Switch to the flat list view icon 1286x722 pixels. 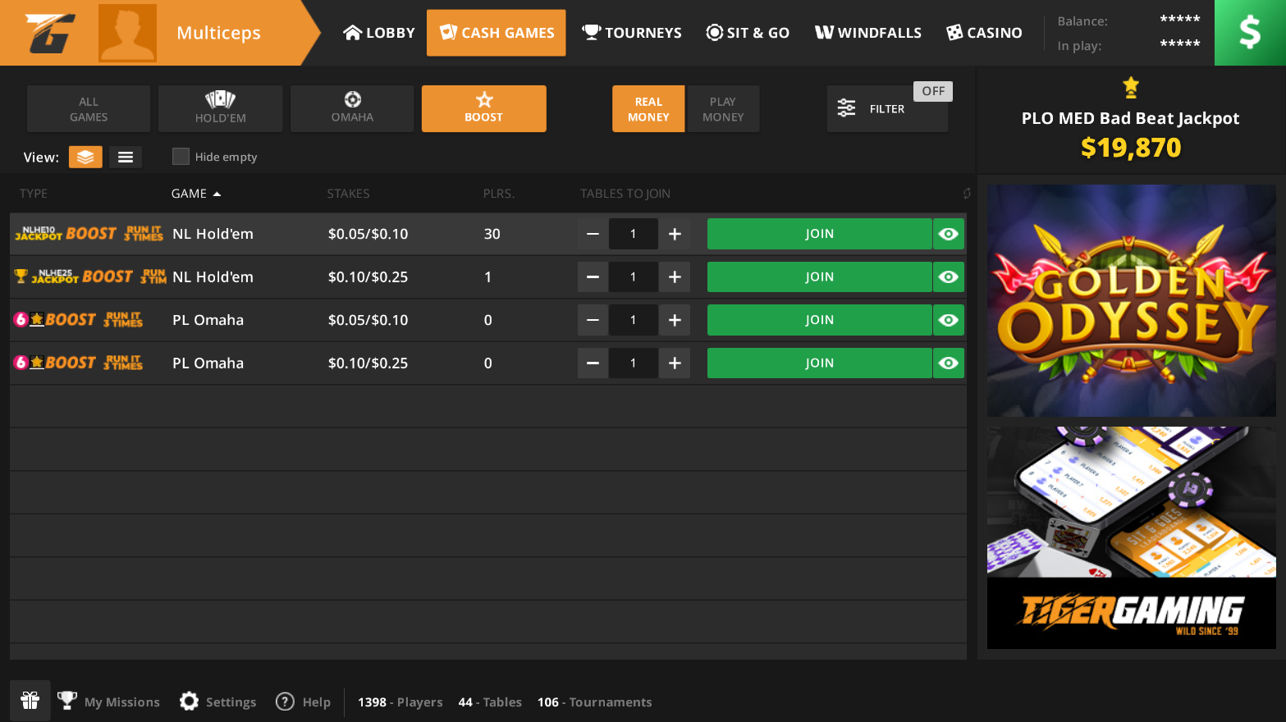click(126, 157)
